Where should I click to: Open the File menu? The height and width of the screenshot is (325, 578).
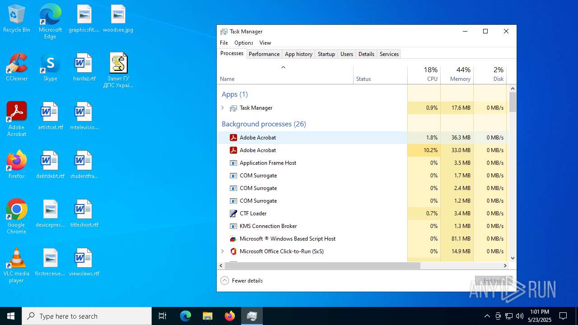coord(224,43)
